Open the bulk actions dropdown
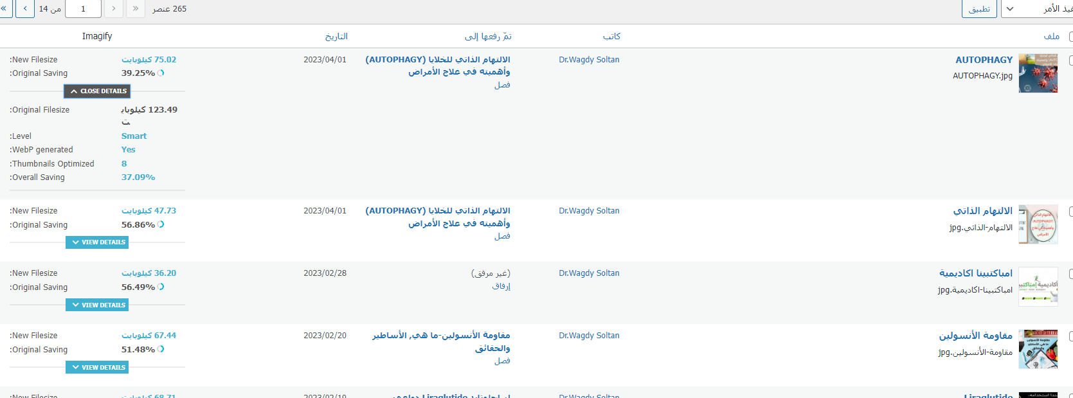Screen dimensions: 1073x398 pyautogui.click(x=1036, y=9)
